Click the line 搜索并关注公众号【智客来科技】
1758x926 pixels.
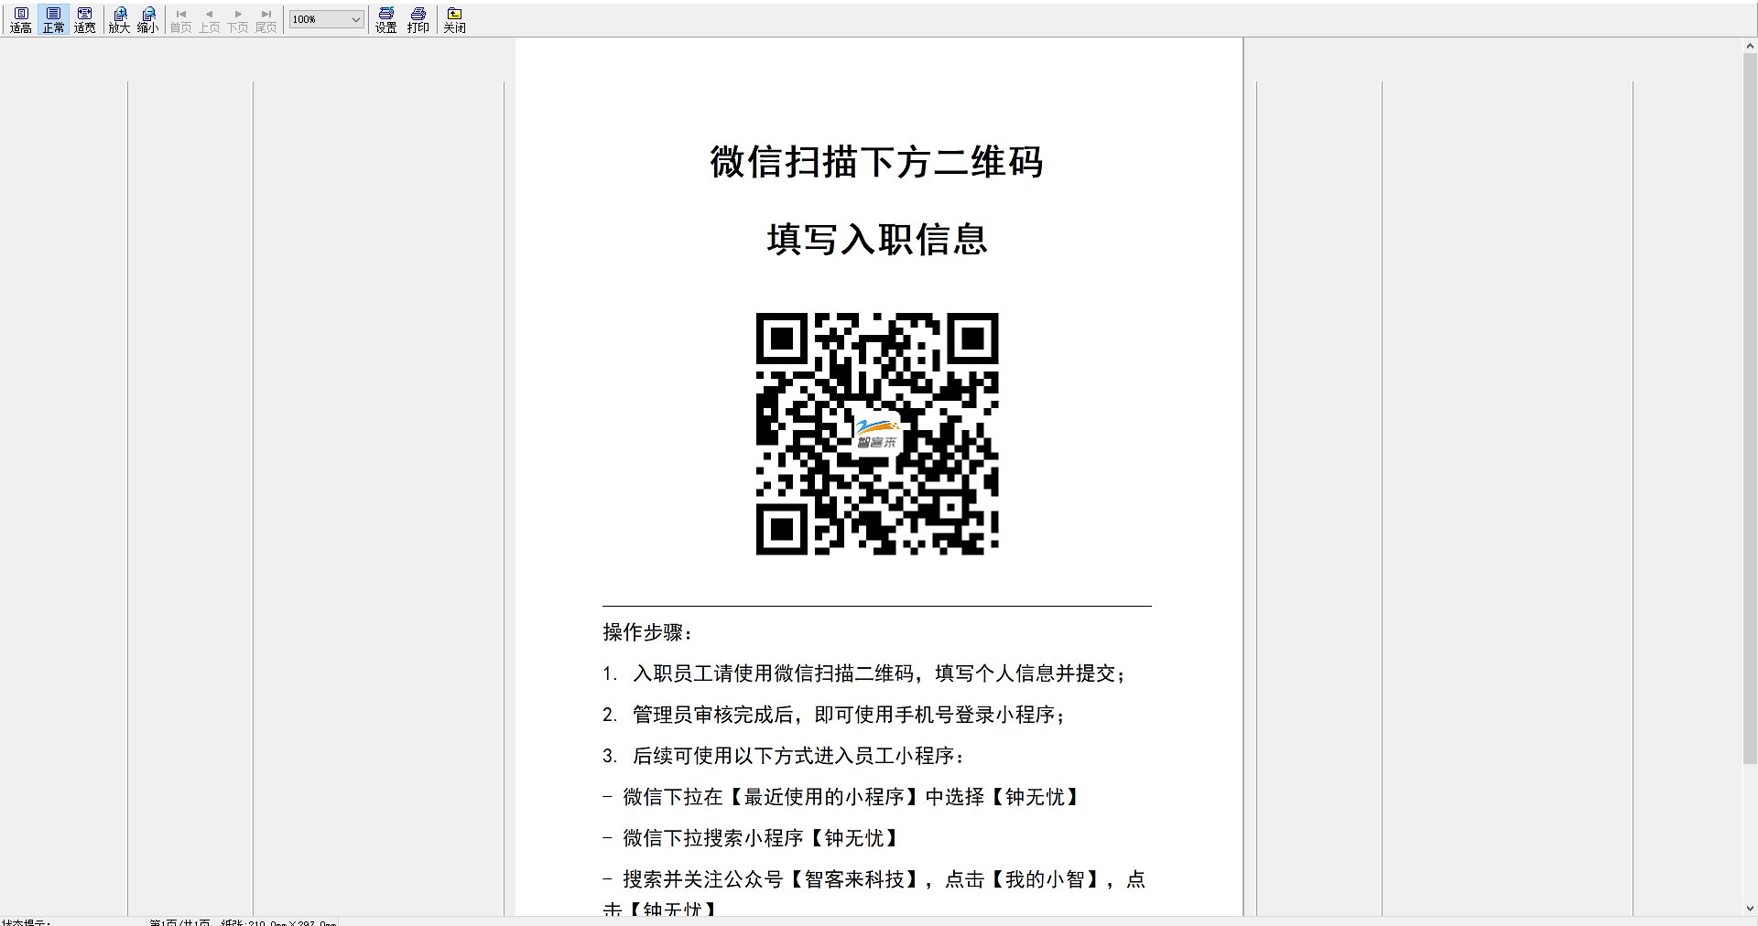pyautogui.click(x=874, y=879)
